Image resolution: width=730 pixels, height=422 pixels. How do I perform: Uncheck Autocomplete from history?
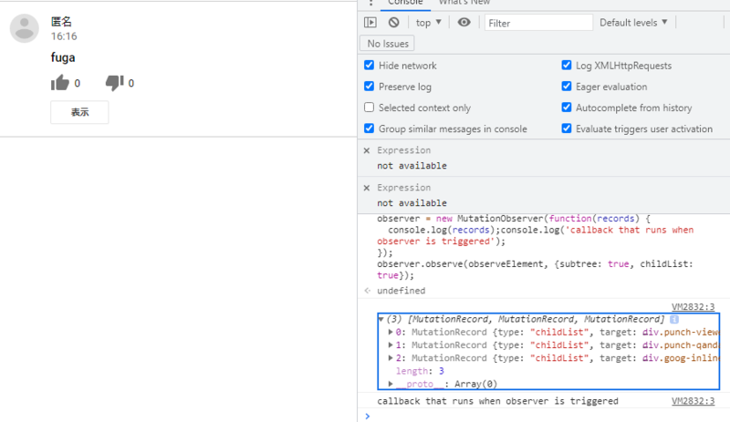(x=567, y=108)
